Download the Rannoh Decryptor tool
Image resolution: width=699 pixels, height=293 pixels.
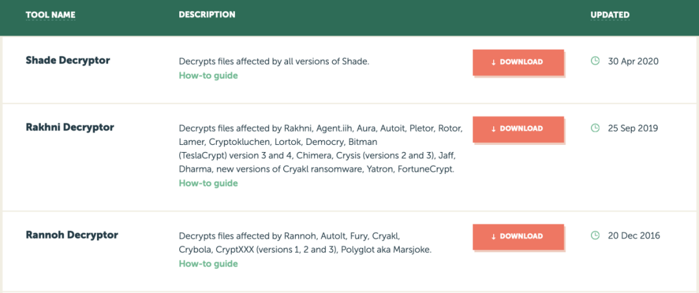pos(518,237)
